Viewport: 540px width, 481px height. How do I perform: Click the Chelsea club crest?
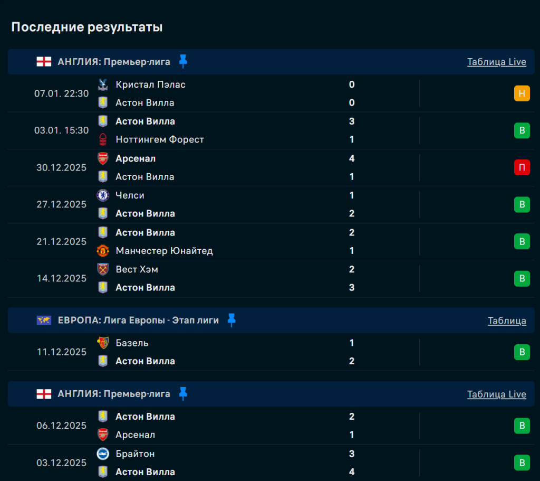click(103, 195)
